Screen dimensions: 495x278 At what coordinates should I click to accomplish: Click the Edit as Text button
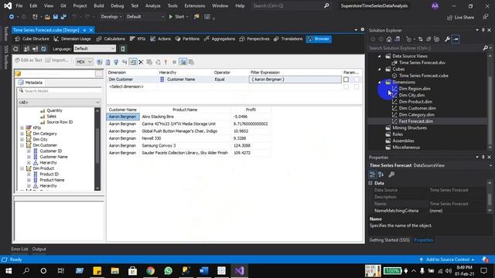click(x=29, y=60)
